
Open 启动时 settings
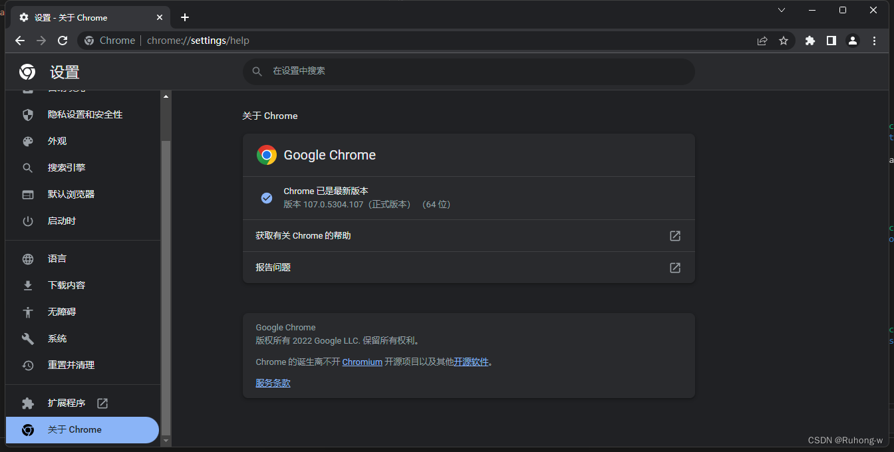click(x=82, y=221)
